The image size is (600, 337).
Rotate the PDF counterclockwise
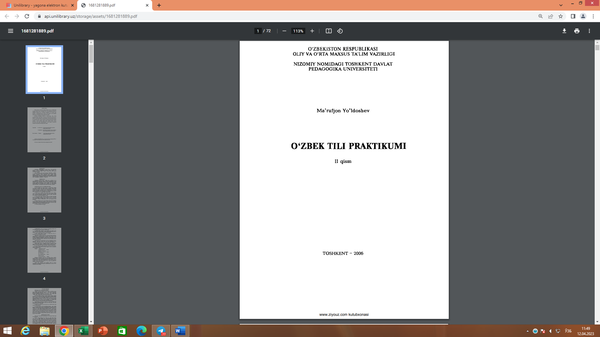point(340,31)
